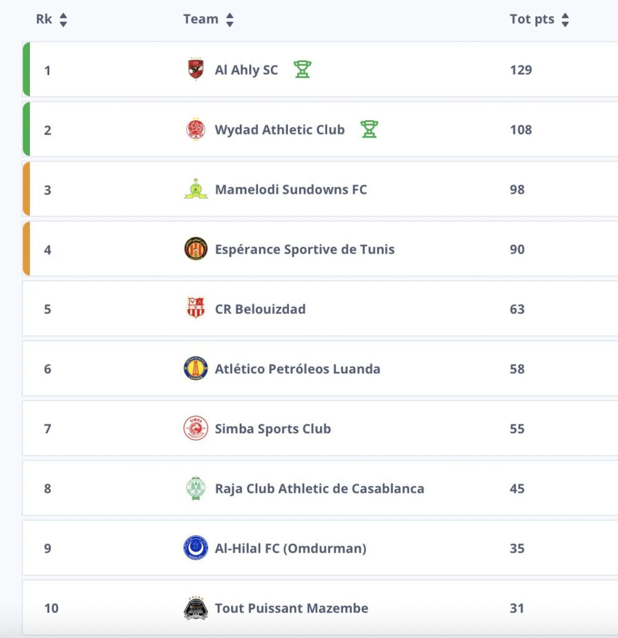
Task: Click the trophy icon next to Wydad Athletic Club
Action: point(369,129)
